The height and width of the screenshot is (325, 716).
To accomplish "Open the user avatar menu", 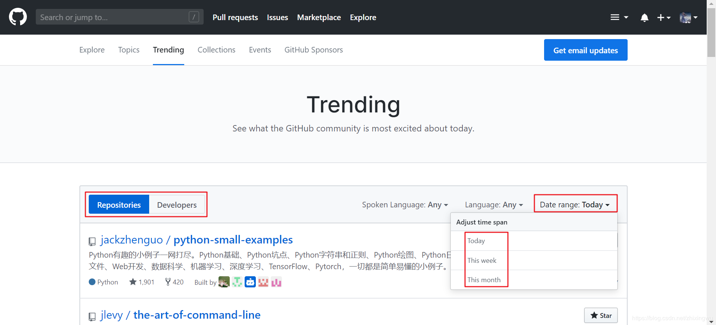I will (688, 17).
